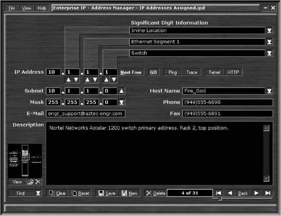Decrement fourth IP octet down arrow

pyautogui.click(x=114, y=80)
